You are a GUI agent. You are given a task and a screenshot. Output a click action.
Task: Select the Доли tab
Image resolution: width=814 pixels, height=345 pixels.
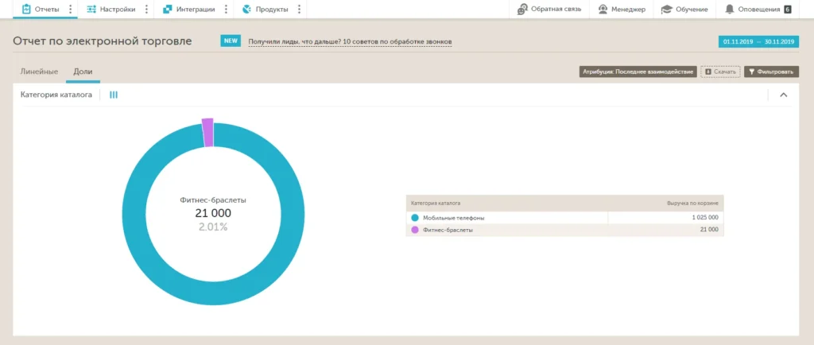coord(83,72)
